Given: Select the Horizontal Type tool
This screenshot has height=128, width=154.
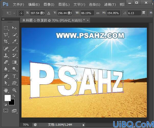Looking at the screenshot, I should point(14,76).
